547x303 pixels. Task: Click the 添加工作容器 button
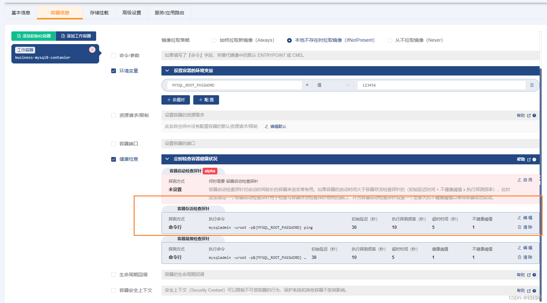[x=76, y=36]
